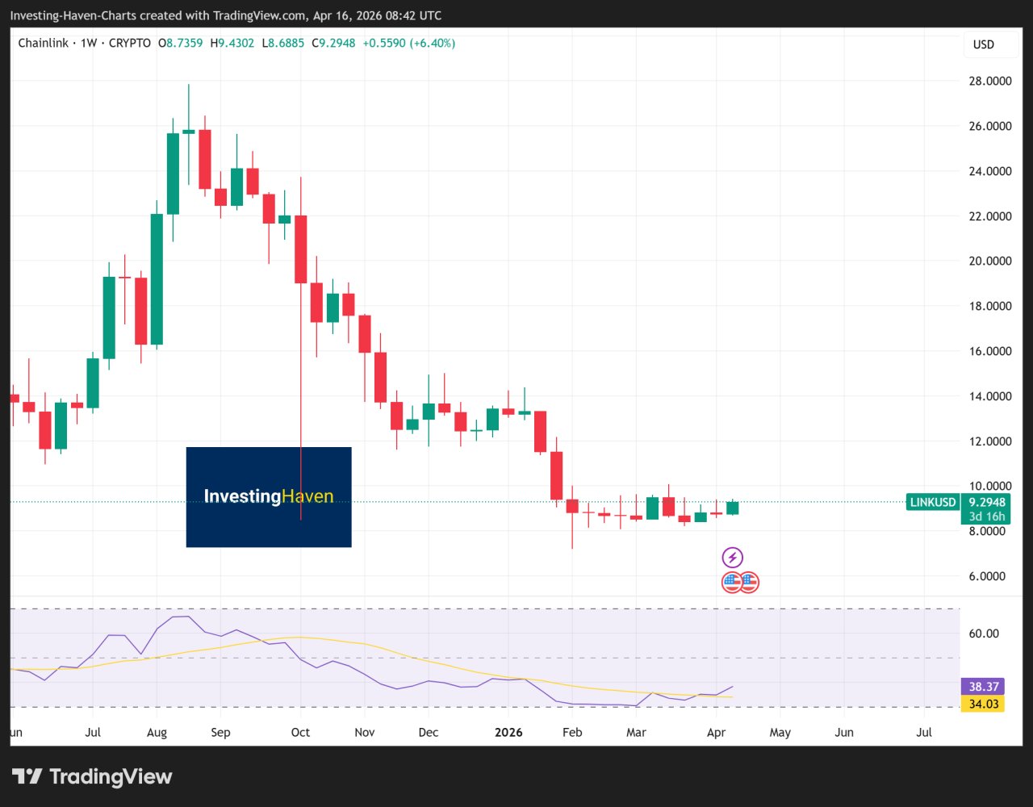
Task: Click the 14.0000 price axis label
Action: 991,396
